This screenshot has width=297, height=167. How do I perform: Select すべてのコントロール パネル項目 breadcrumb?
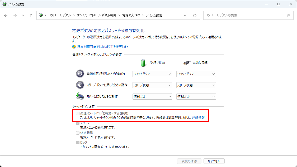pos(96,15)
